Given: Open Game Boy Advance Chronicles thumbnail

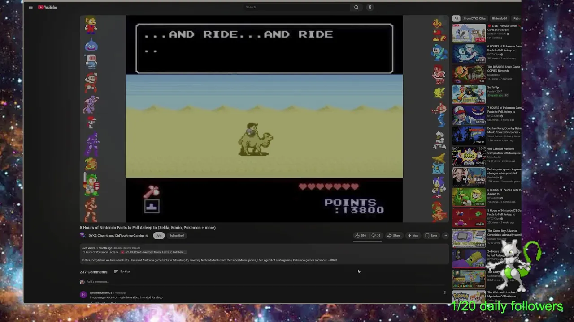Looking at the screenshot, I should (469, 238).
